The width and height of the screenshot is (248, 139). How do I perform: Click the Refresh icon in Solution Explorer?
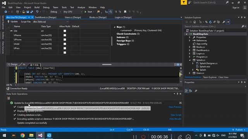[x=210, y=22]
